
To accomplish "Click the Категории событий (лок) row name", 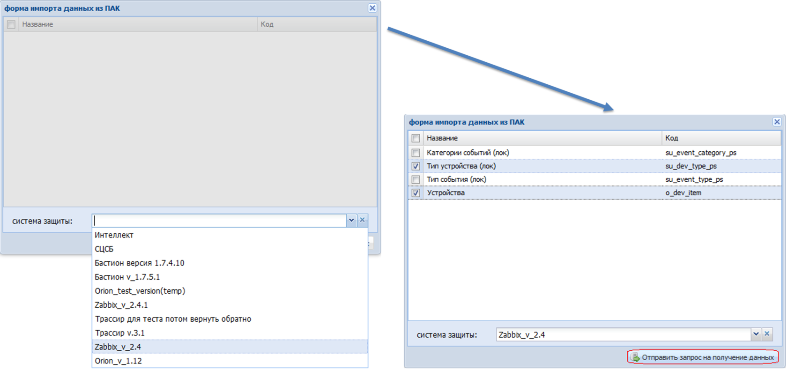I will 468,153.
